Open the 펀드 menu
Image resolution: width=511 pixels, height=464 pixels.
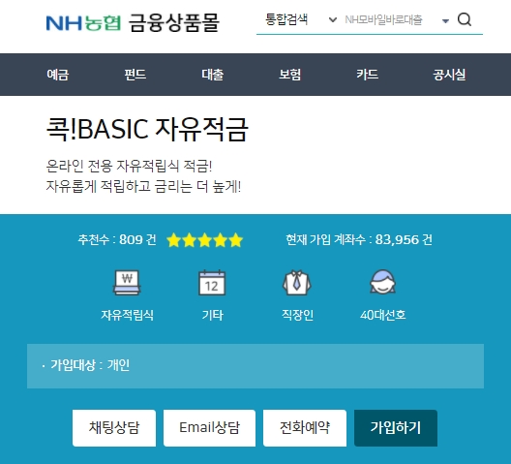[x=135, y=75]
